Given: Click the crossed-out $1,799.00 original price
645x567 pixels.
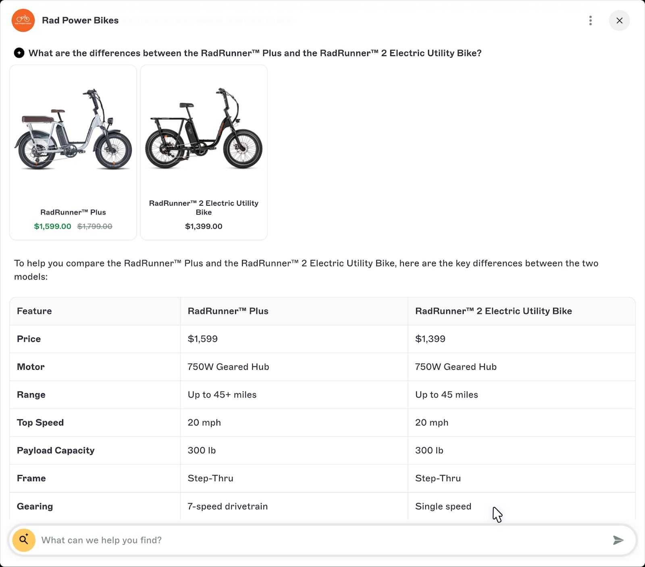Looking at the screenshot, I should point(95,226).
